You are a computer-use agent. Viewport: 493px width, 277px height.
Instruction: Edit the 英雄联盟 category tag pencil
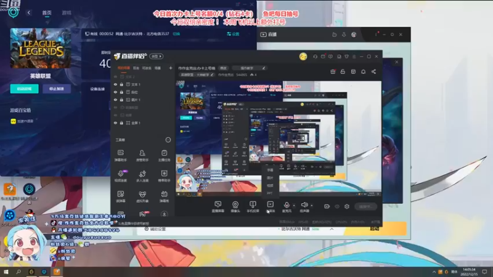[212, 74]
